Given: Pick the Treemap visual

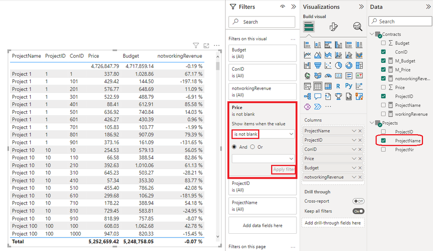Looking at the screenshot, I should point(359,65).
